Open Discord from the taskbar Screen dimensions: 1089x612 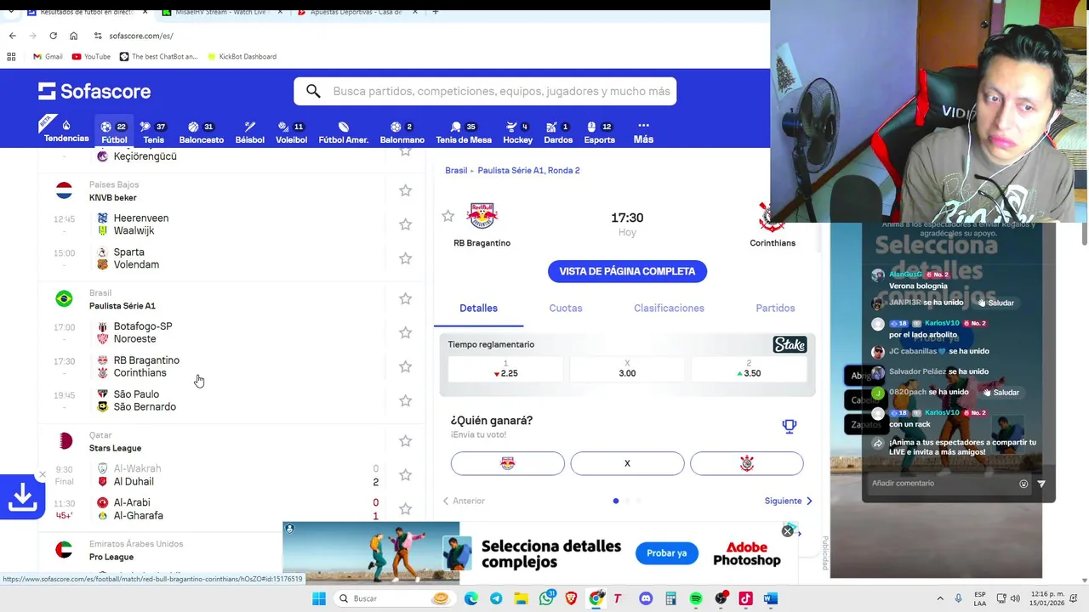coord(646,598)
